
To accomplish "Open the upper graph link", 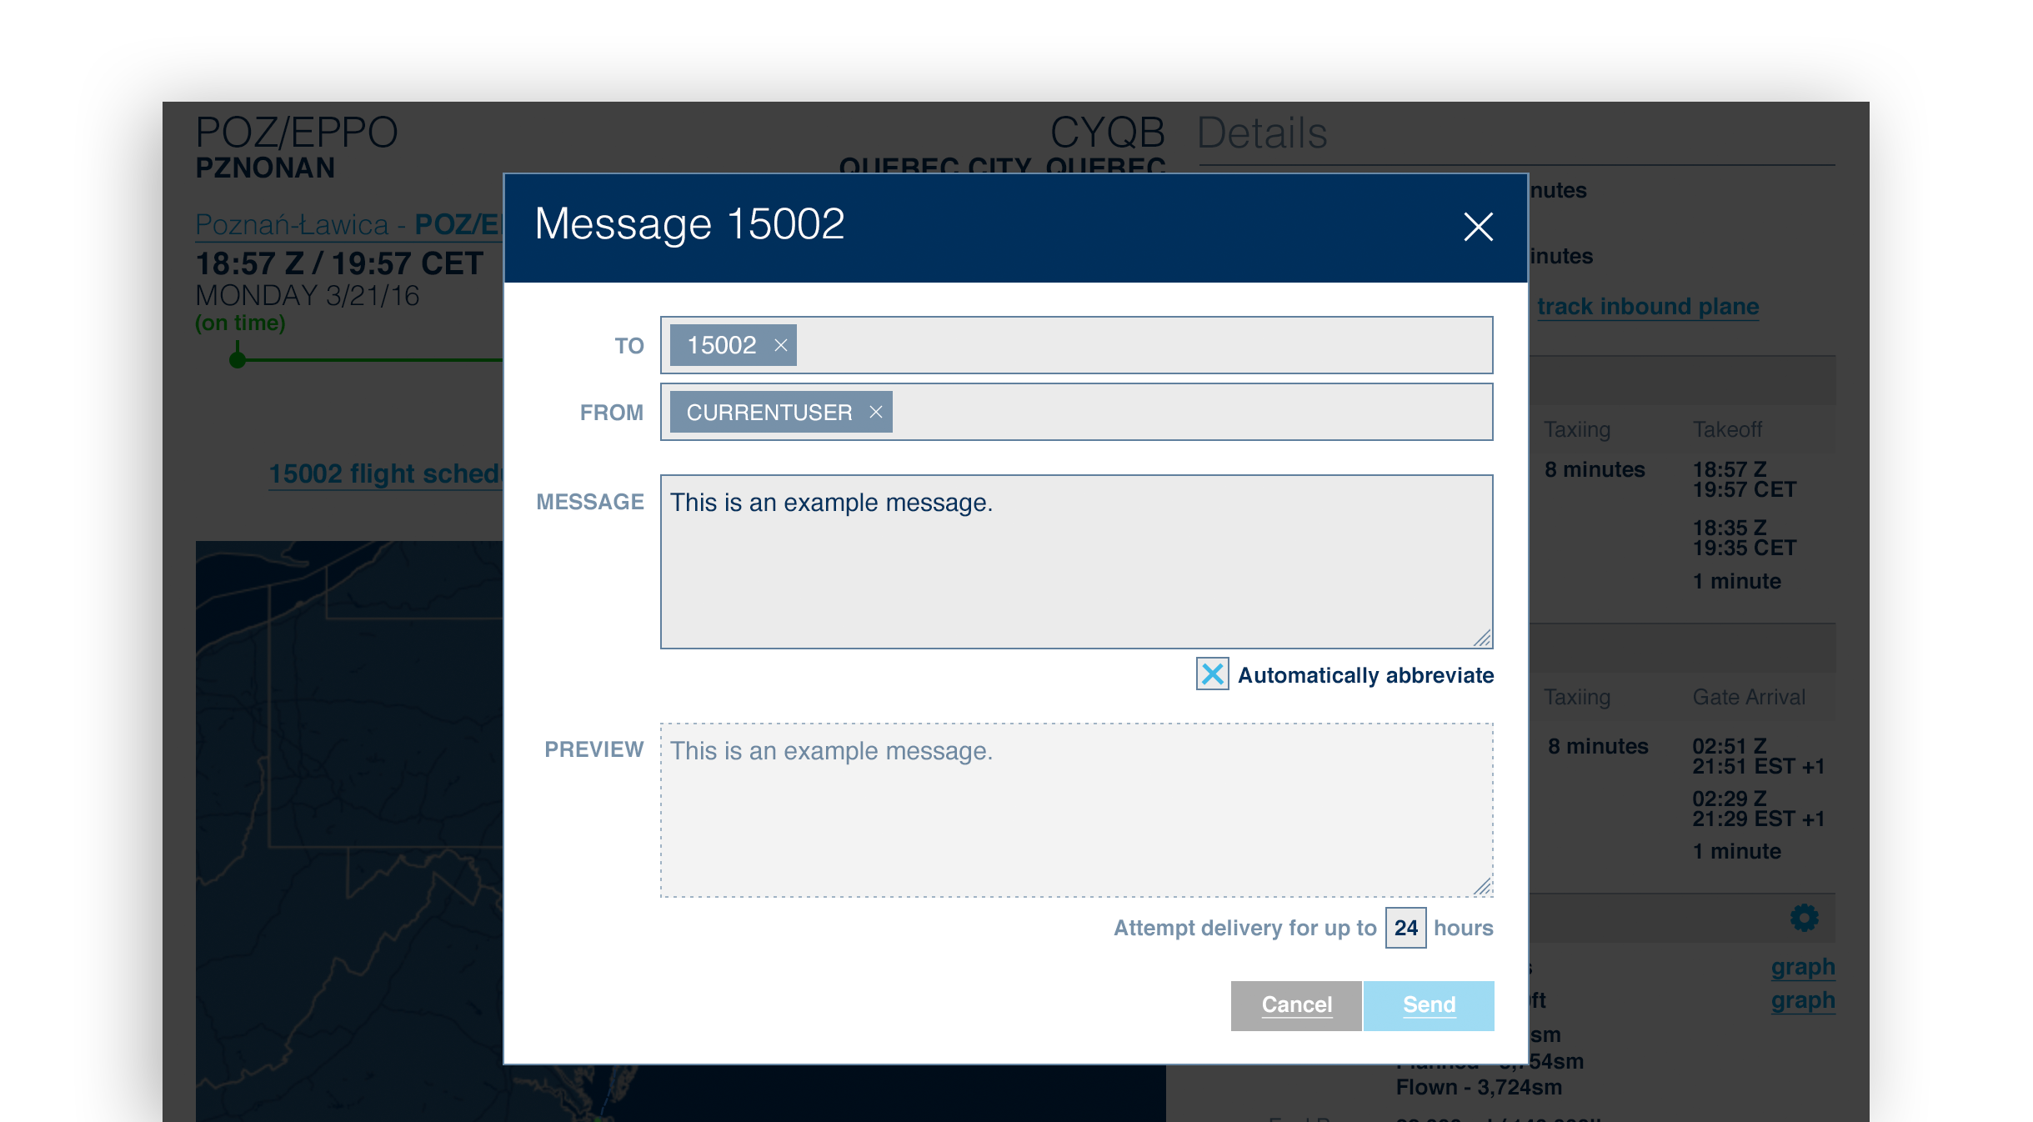I will (x=1803, y=967).
